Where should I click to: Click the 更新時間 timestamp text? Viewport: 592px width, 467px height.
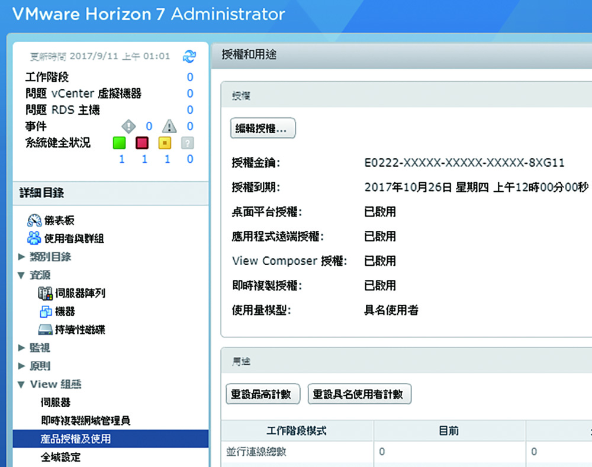(100, 56)
